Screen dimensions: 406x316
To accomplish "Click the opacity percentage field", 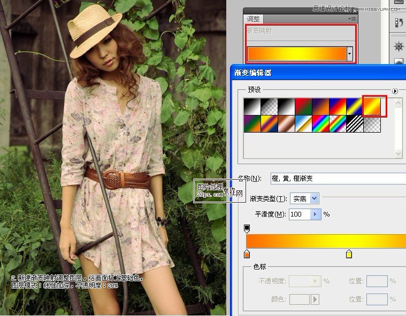I will 300,281.
